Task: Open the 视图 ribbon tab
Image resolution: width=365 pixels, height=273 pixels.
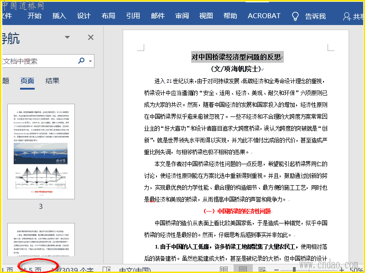Action: click(206, 16)
